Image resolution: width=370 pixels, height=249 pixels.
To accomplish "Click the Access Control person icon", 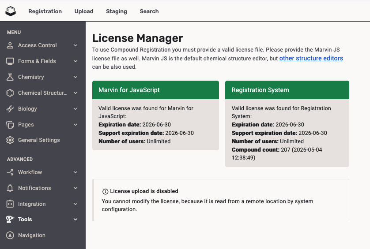I will [10, 45].
